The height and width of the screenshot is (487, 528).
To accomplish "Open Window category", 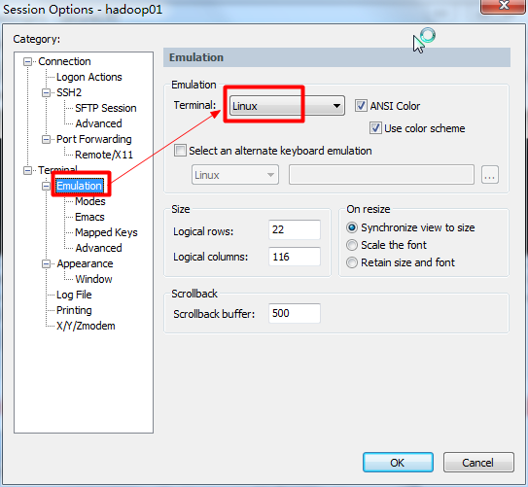I will tap(93, 279).
